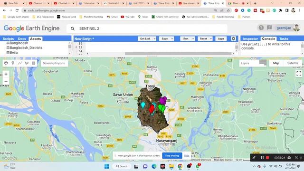Click the code editor horizontal scrollbar
The image size is (304, 171).
178,54
